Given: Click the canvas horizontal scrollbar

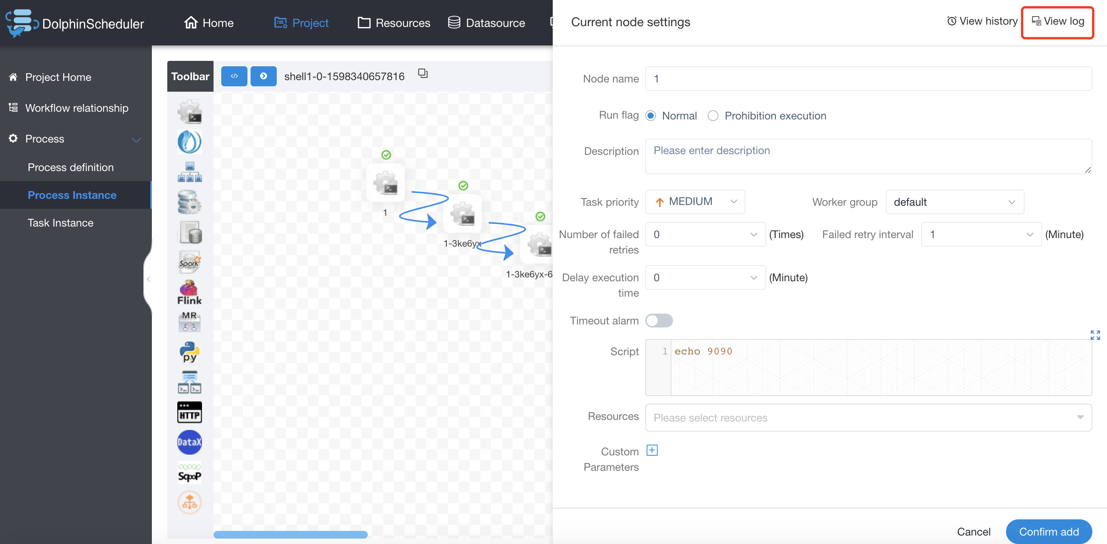Looking at the screenshot, I should click(x=291, y=534).
